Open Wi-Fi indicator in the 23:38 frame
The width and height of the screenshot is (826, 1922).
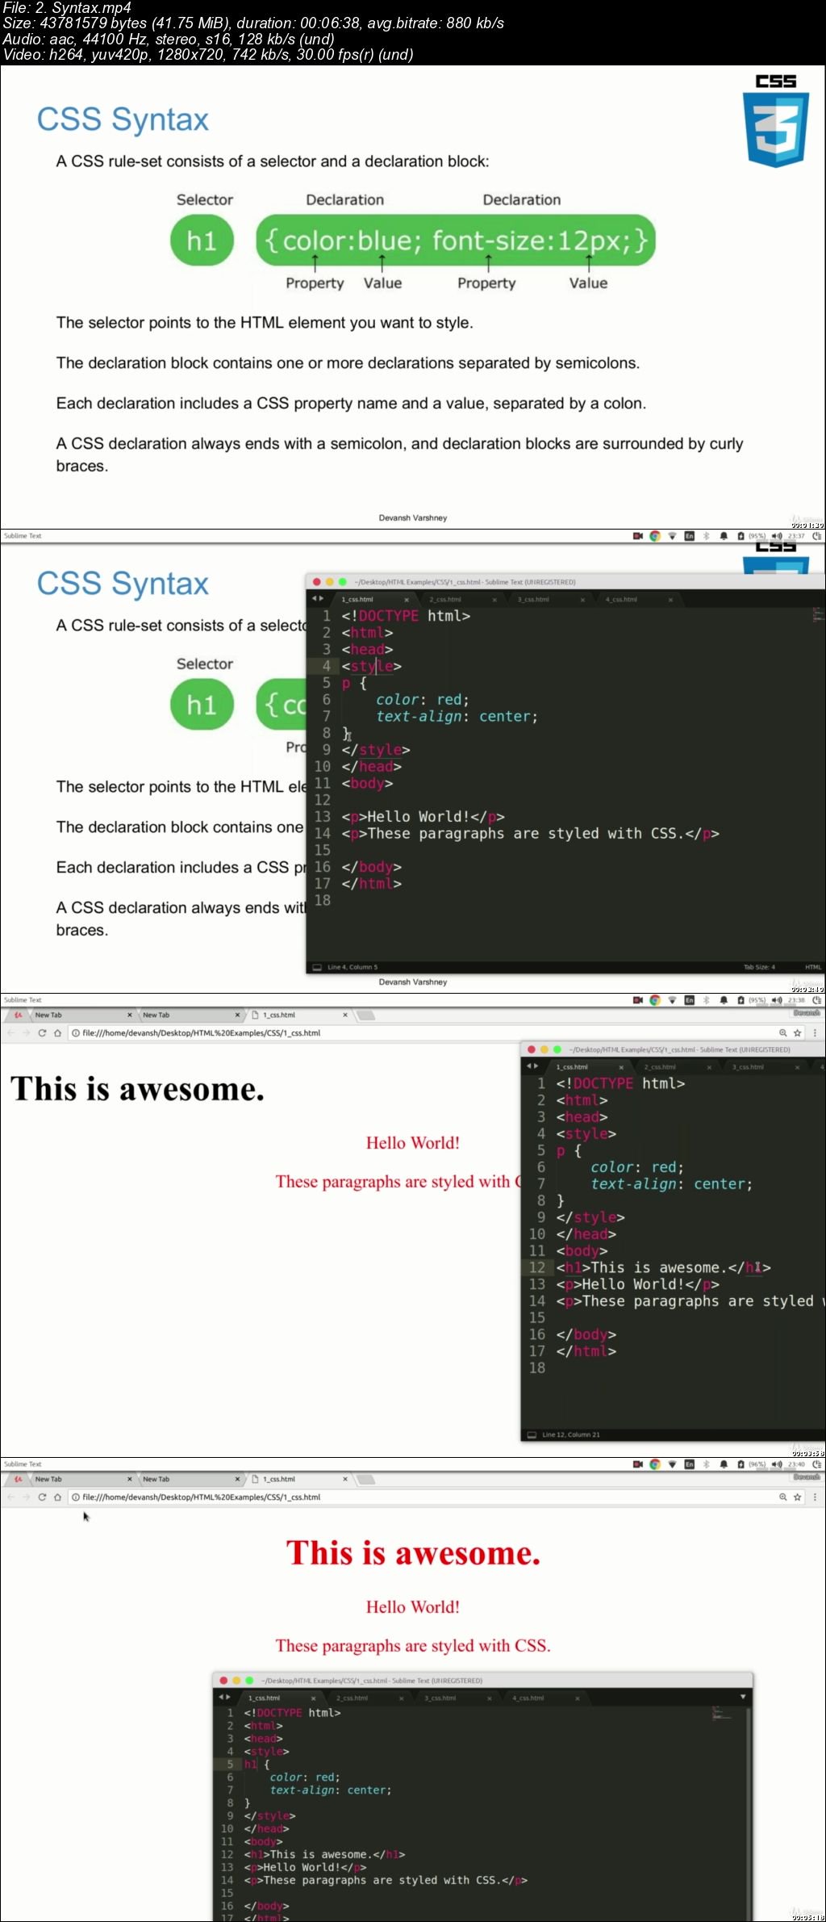pyautogui.click(x=672, y=1000)
